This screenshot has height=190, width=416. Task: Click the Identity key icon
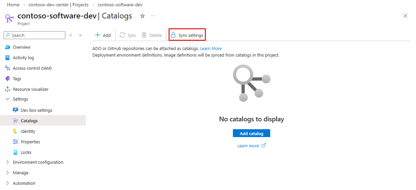point(16,131)
